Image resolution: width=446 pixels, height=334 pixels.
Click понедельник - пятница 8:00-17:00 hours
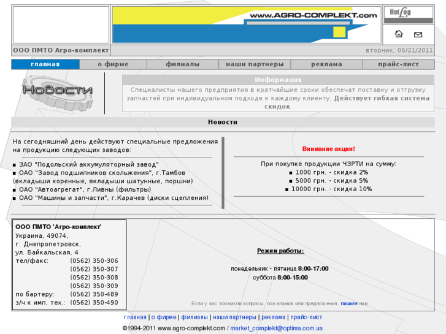[x=280, y=268]
